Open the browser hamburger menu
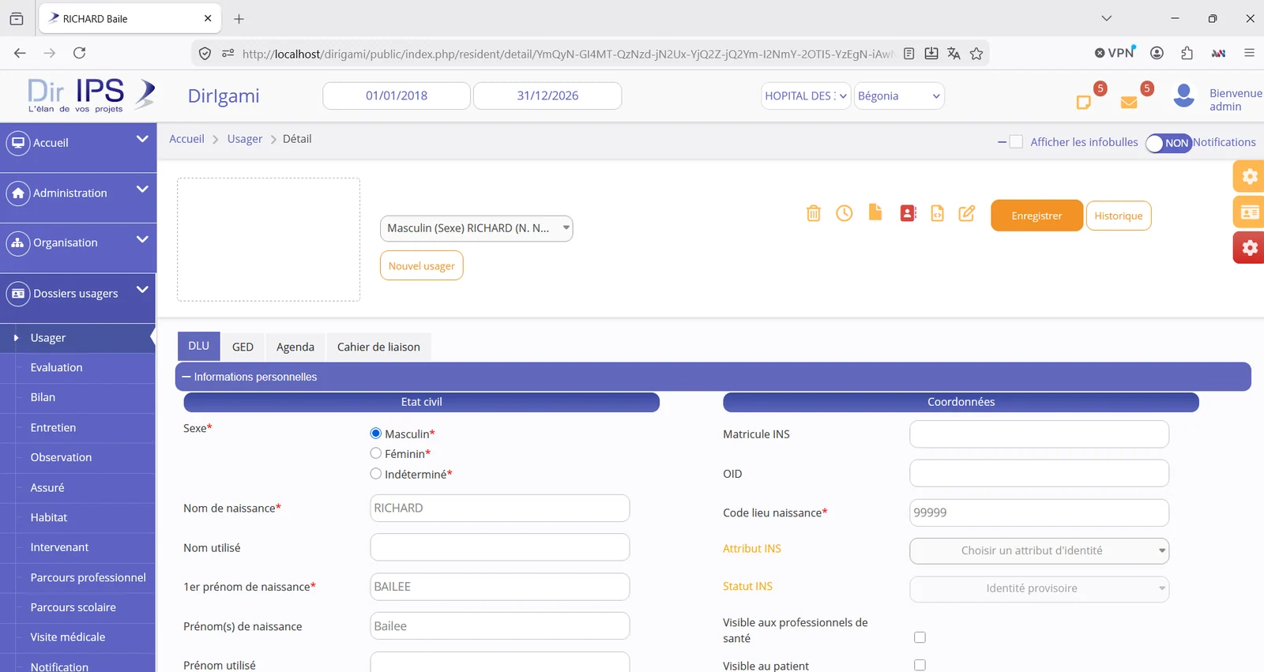This screenshot has width=1264, height=672. [1249, 53]
